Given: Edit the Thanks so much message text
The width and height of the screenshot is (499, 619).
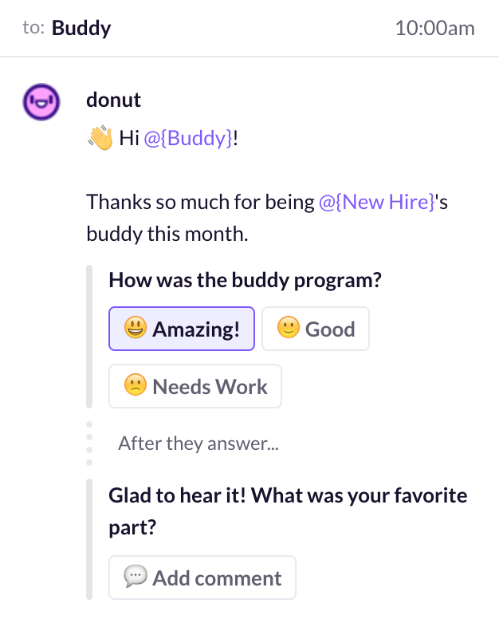Looking at the screenshot, I should pyautogui.click(x=267, y=218).
